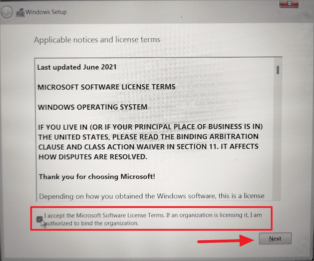
Task: Click the 'Depending on how you obtained' paragraph
Action: tap(152, 196)
